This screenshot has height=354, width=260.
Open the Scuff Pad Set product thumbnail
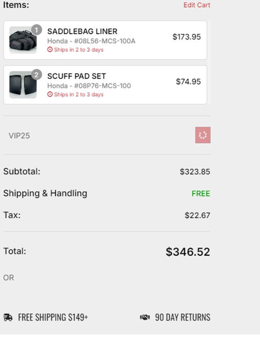pyautogui.click(x=23, y=85)
